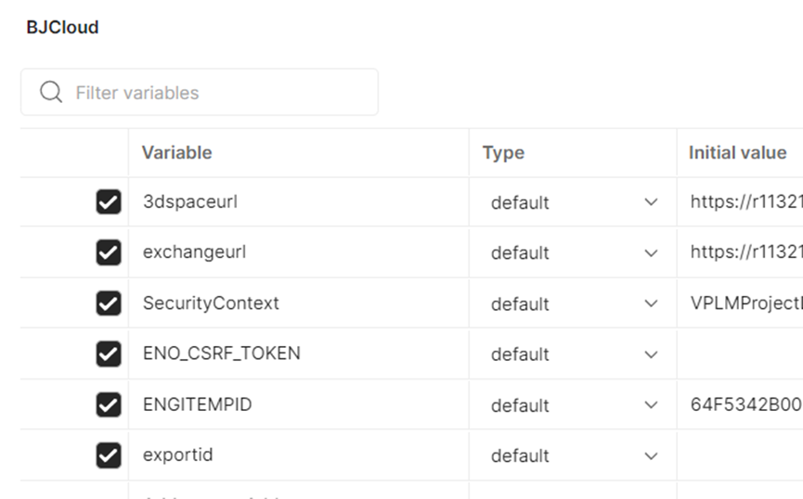Image resolution: width=803 pixels, height=499 pixels.
Task: Uncheck the 3dspaceurl variable checkbox
Action: pos(109,201)
